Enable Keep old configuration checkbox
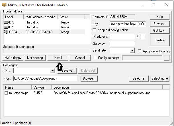Viewport: 174px width, 126px height. [94, 30]
